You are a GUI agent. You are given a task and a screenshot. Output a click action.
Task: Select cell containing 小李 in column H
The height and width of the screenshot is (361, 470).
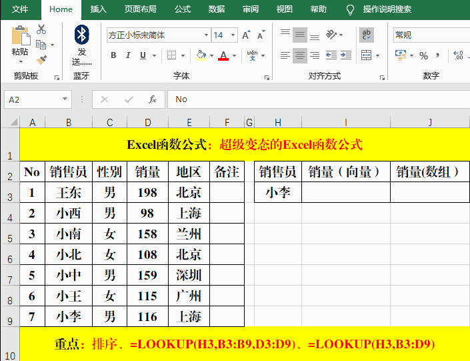(x=277, y=193)
